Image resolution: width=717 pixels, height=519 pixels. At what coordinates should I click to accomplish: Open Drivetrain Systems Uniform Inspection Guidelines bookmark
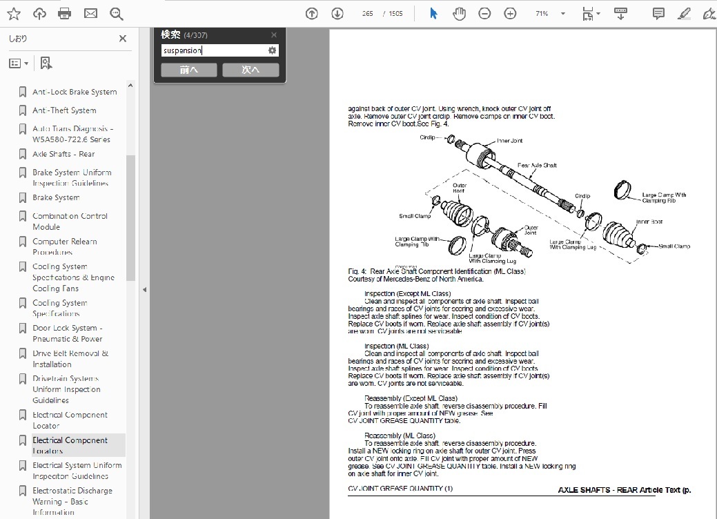66,389
